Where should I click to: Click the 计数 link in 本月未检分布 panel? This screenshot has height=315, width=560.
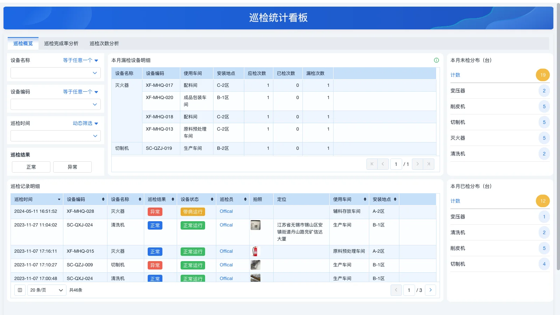point(455,75)
